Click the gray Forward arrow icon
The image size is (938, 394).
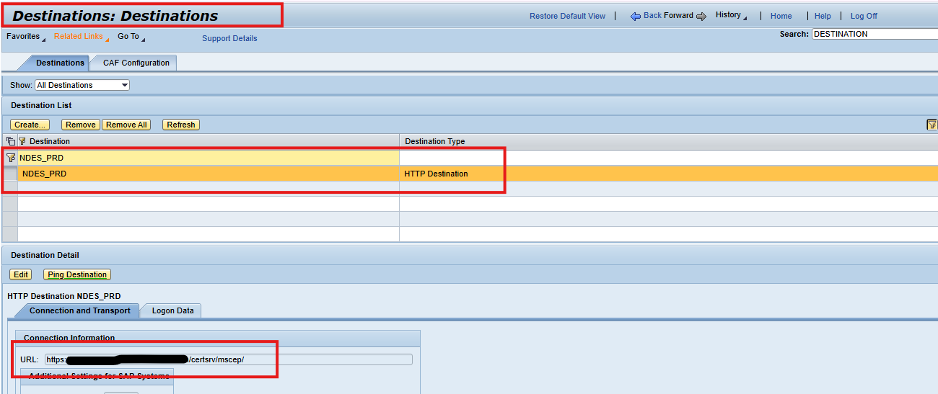tap(701, 17)
